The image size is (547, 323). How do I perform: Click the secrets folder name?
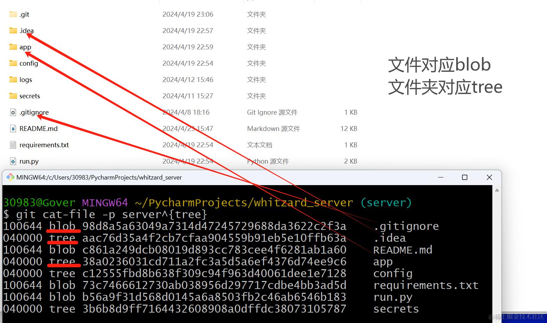pos(30,96)
